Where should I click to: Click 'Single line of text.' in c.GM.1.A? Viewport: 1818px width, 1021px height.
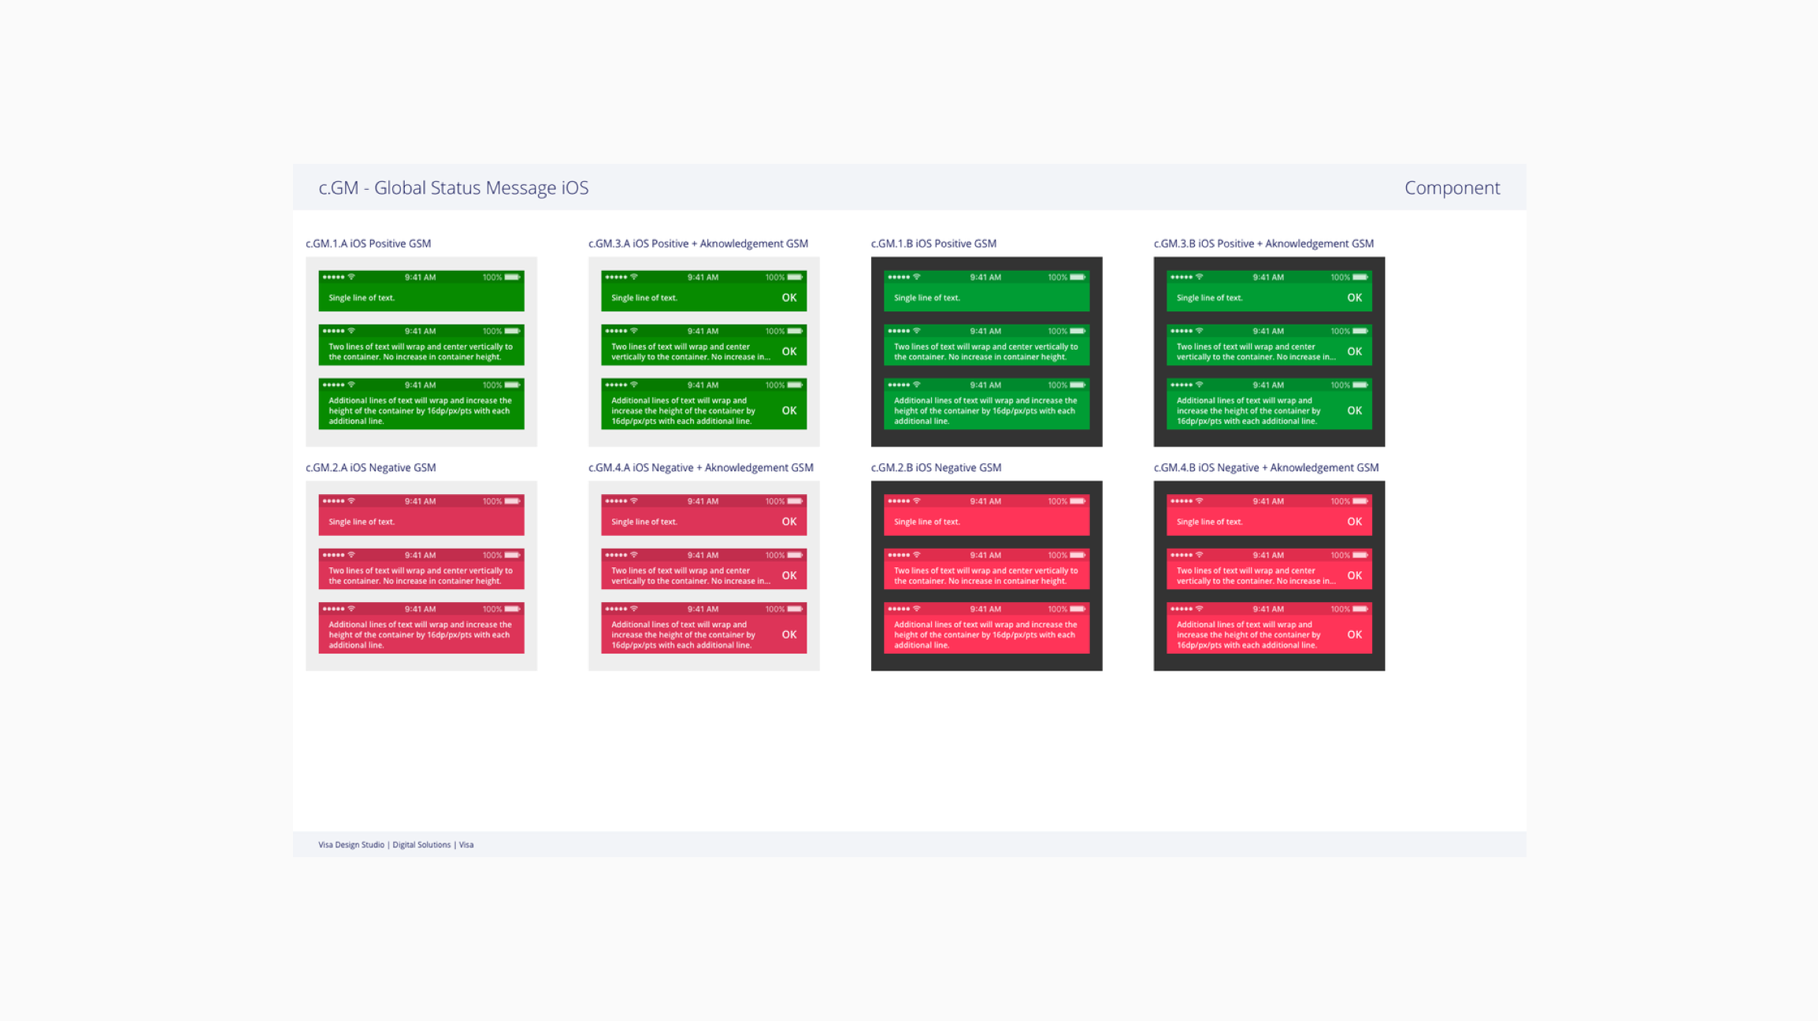pos(362,298)
